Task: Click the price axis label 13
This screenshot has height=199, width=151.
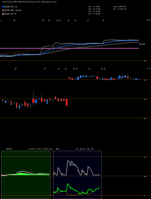Action: [145, 119]
